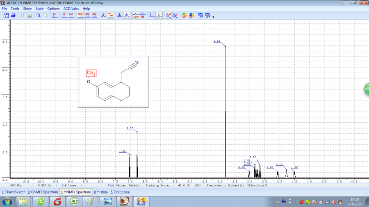
Task: Click the 114 lines status bar entry
Action: click(x=69, y=185)
